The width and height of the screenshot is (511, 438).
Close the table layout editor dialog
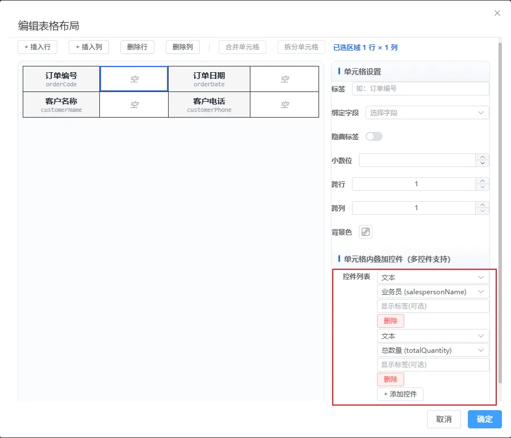coord(497,13)
